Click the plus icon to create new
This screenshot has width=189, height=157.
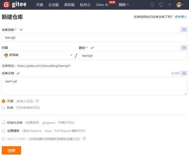[x=169, y=5]
